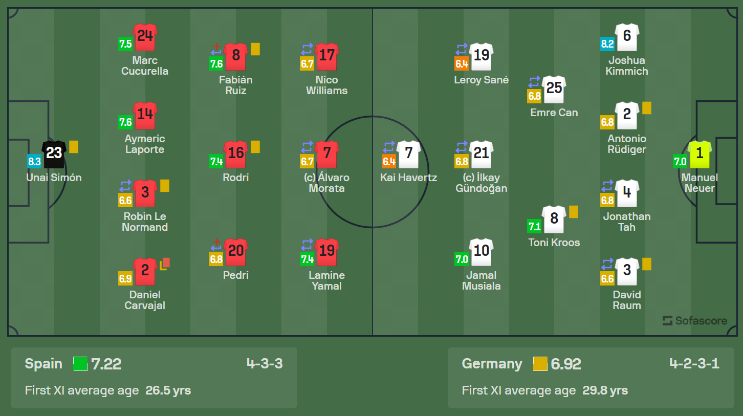Image resolution: width=743 pixels, height=416 pixels.
Task: Open Jamal Musiala's player name link
Action: 482,281
